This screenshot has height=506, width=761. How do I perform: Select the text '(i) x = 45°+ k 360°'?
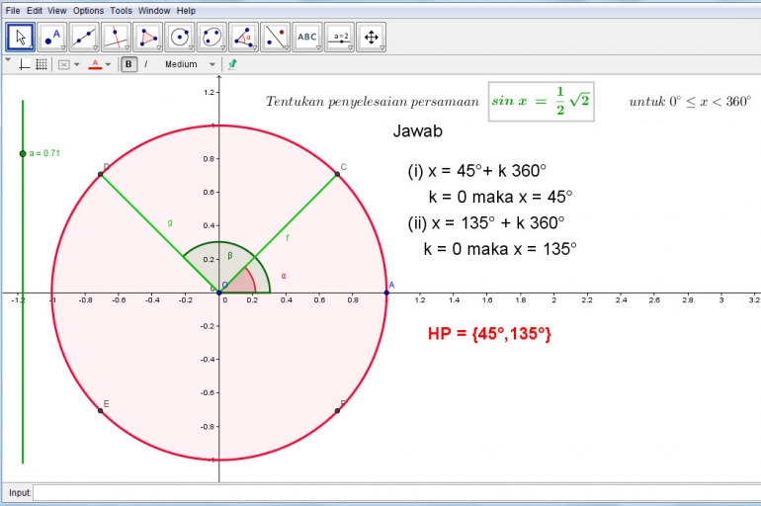click(x=477, y=171)
